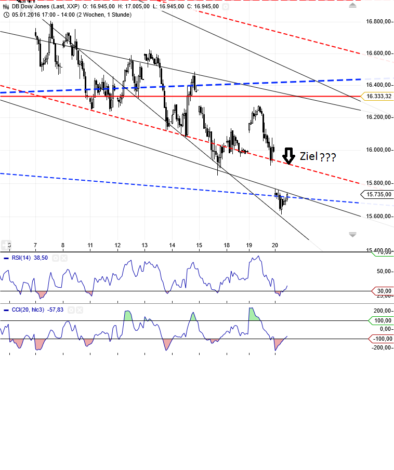Open RSI(14) indicator settings gear
This screenshot has width=394, height=470.
(x=55, y=258)
